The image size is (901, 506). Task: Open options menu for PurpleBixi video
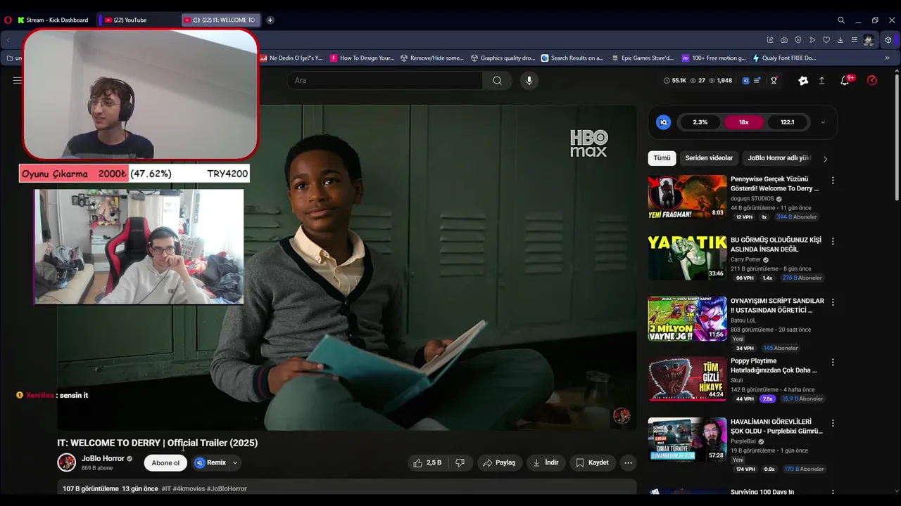point(833,423)
